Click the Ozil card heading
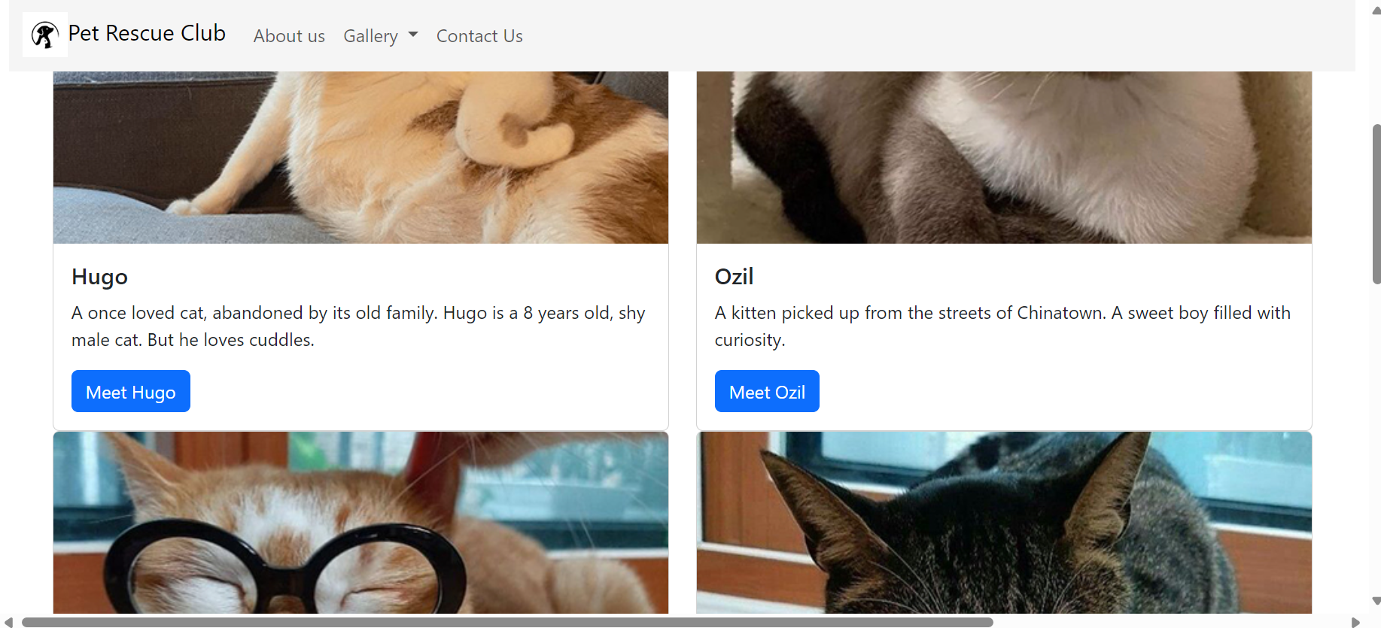The height and width of the screenshot is (628, 1381). point(734,277)
